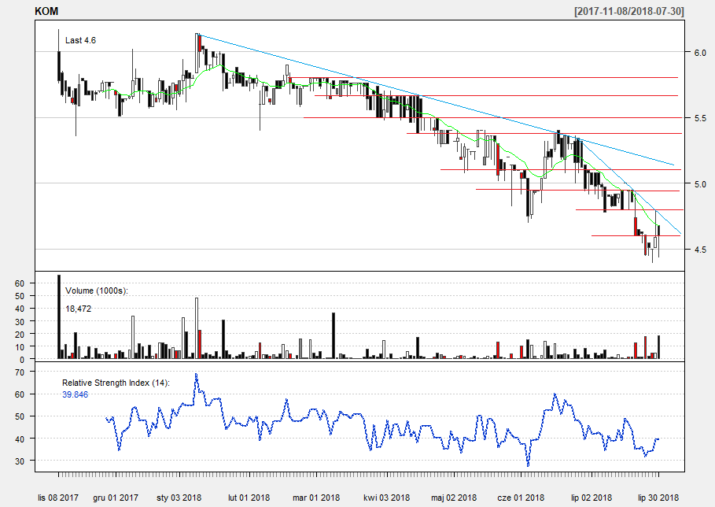Viewport: 715px width, 507px height.
Task: Click the 'lip 02 2018' date label
Action: (592, 498)
